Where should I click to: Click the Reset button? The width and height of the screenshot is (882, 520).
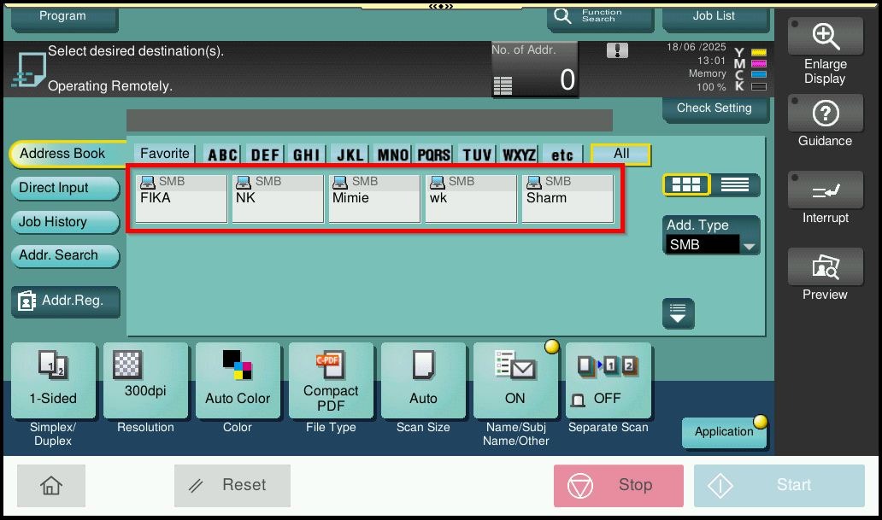point(232,485)
